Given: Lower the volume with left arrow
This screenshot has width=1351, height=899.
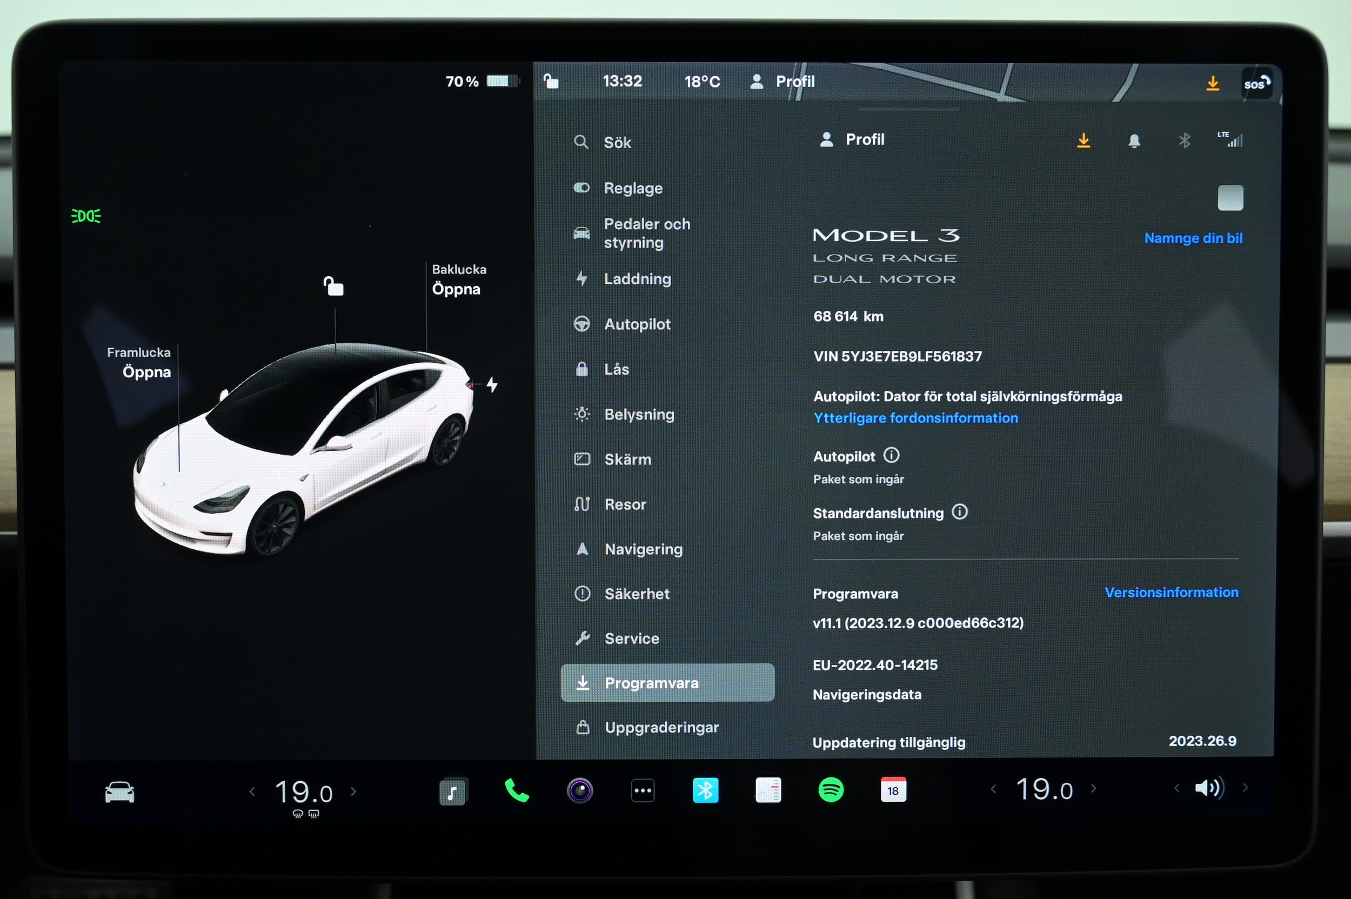Looking at the screenshot, I should click(x=1177, y=788).
